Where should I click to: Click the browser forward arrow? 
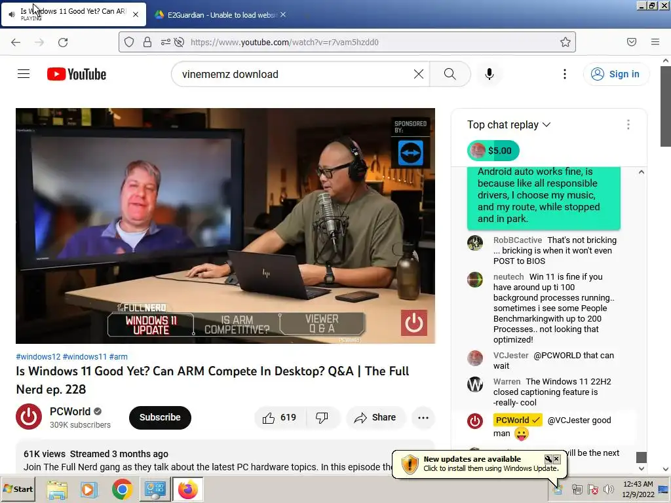tap(39, 43)
